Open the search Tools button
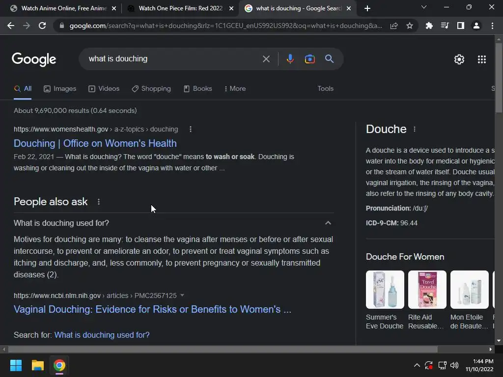The image size is (503, 377). point(325,88)
